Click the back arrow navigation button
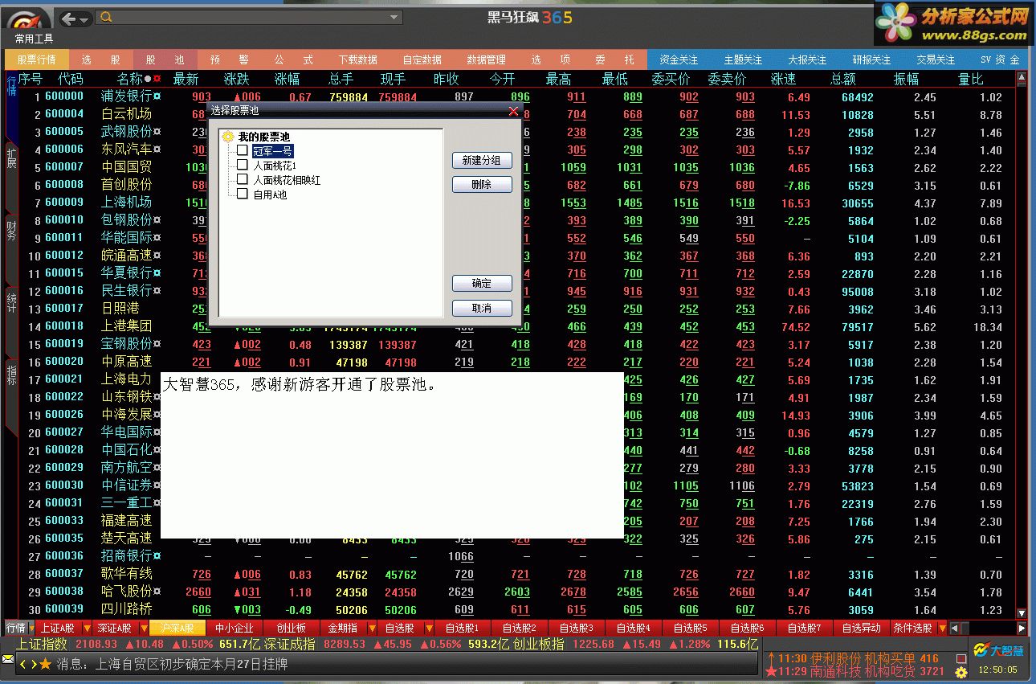Screen dimensions: 1036x684 click(69, 18)
